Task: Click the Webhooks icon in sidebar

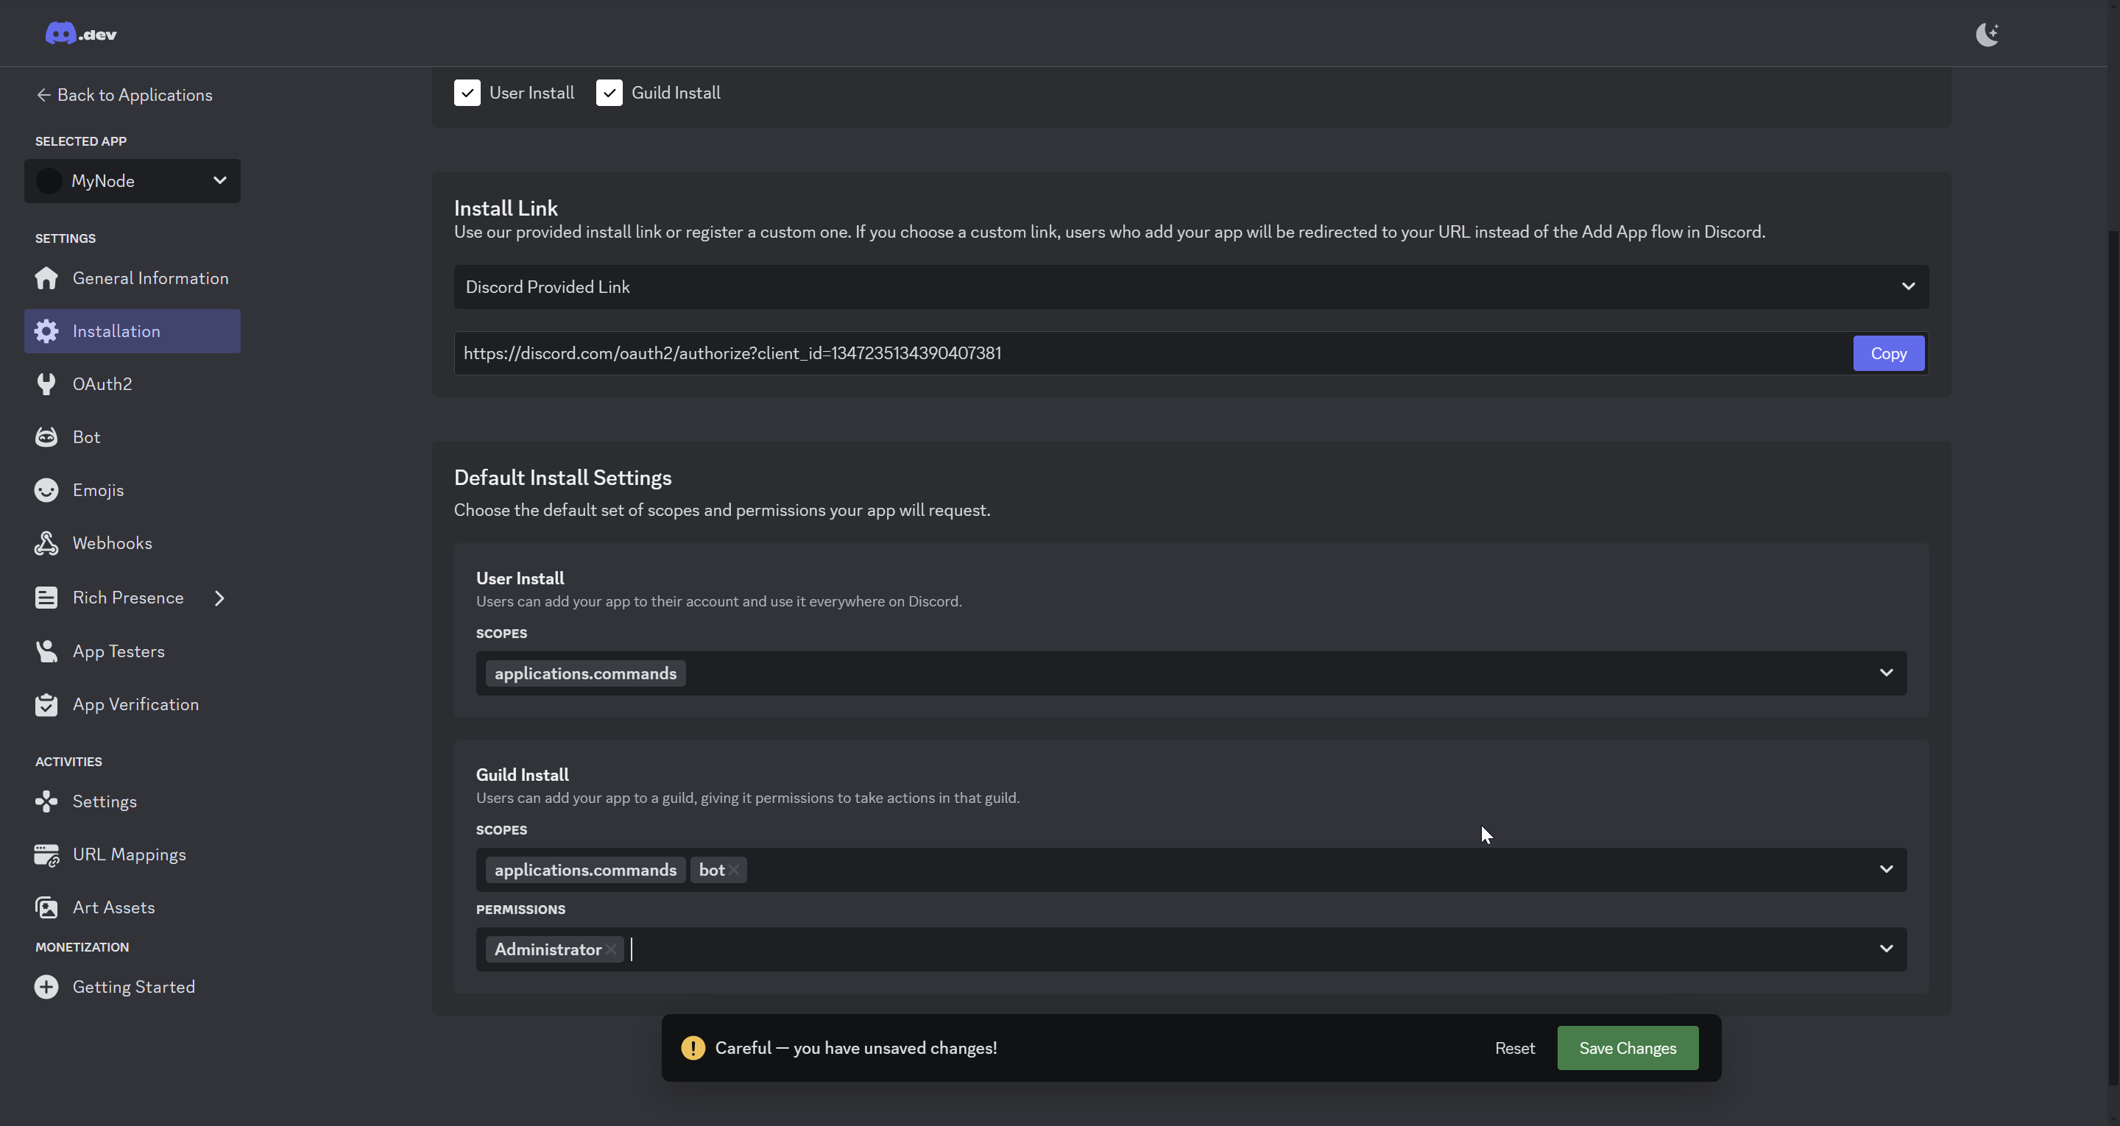Action: click(x=46, y=543)
